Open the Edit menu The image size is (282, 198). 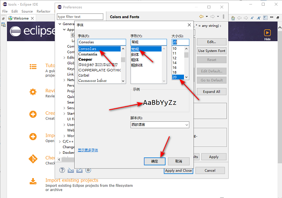click(x=15, y=11)
